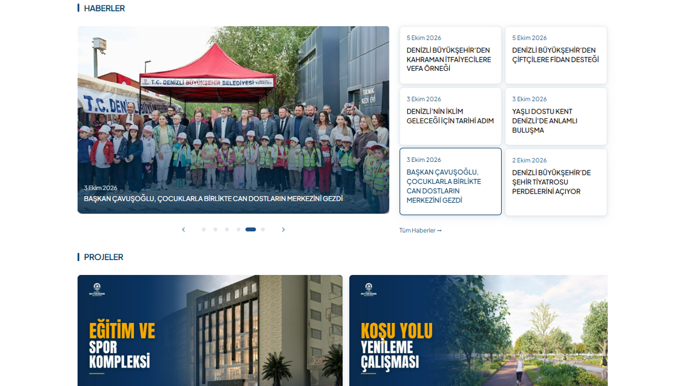The height and width of the screenshot is (386, 687).
Task: Click headline caption over the main photo
Action: [213, 198]
